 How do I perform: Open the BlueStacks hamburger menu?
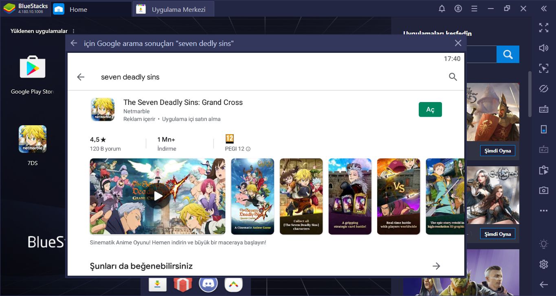[x=474, y=9]
